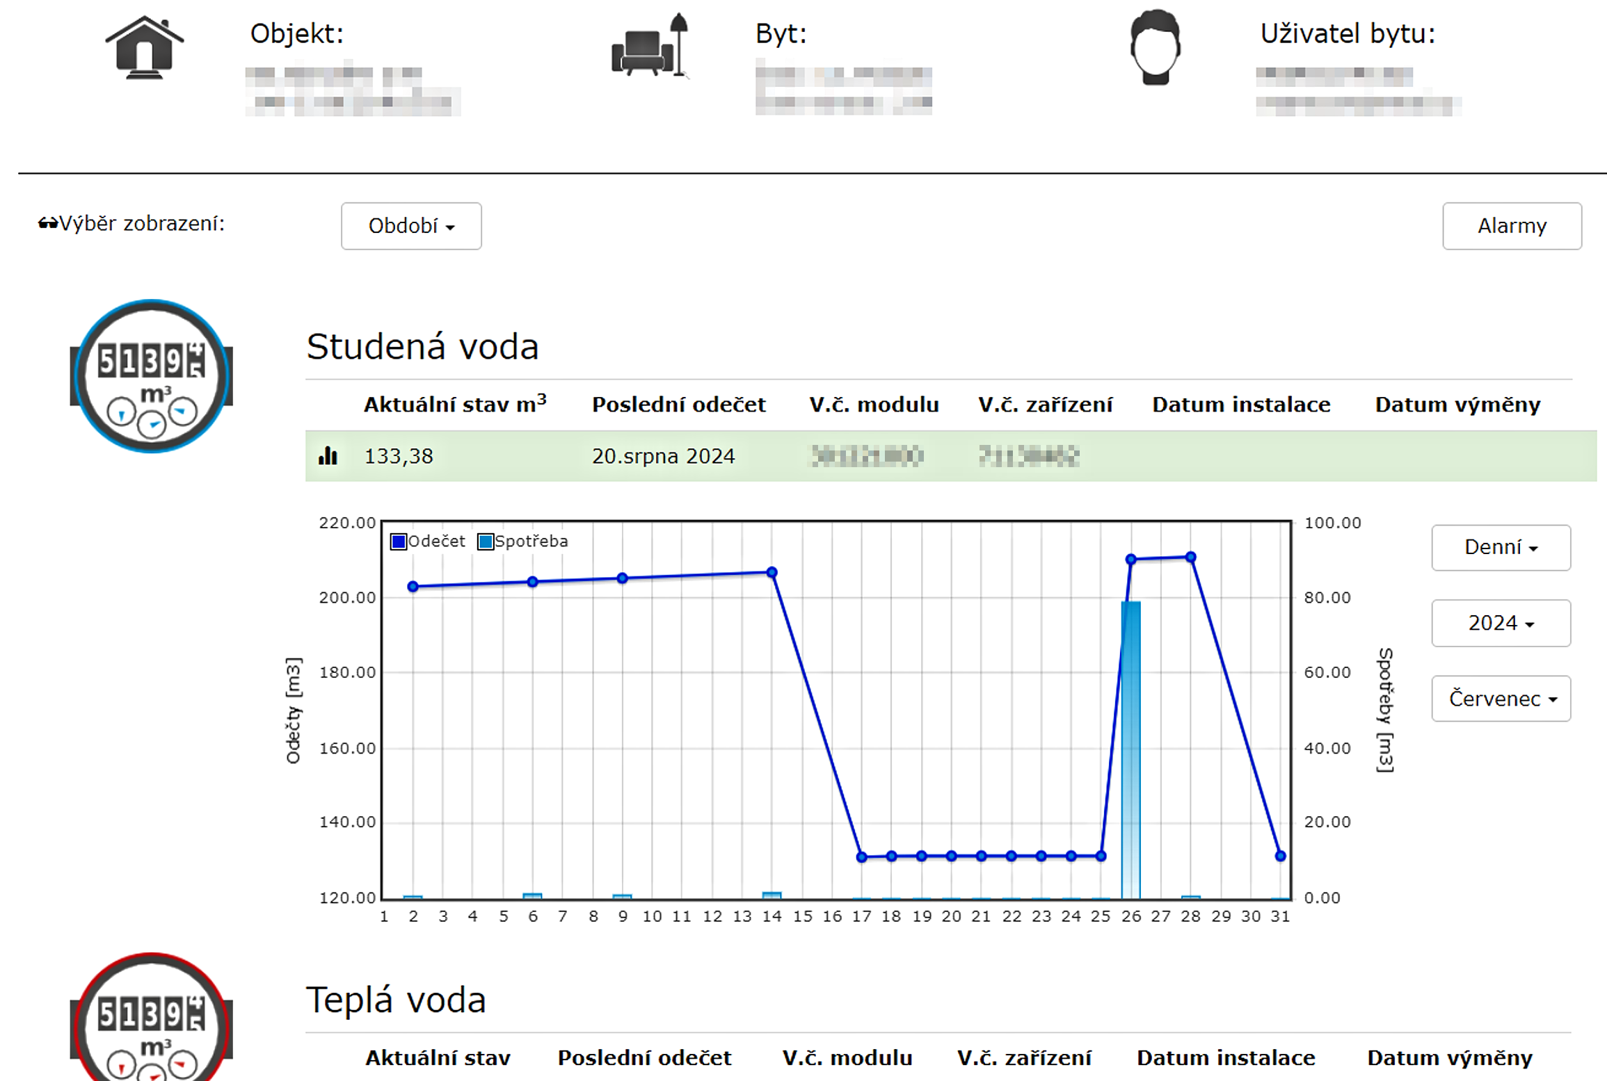The width and height of the screenshot is (1607, 1081).
Task: Click the house icon next to Objekt
Action: 144,47
